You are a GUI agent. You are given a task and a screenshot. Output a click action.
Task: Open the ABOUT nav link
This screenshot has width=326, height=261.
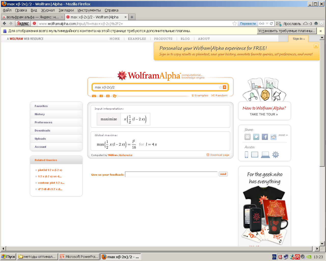(x=204, y=39)
